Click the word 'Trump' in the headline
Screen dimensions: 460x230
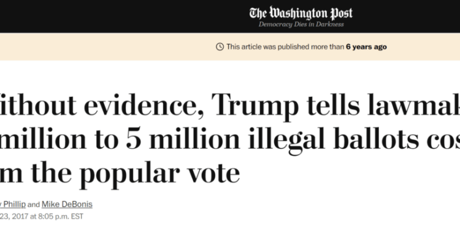(255, 106)
